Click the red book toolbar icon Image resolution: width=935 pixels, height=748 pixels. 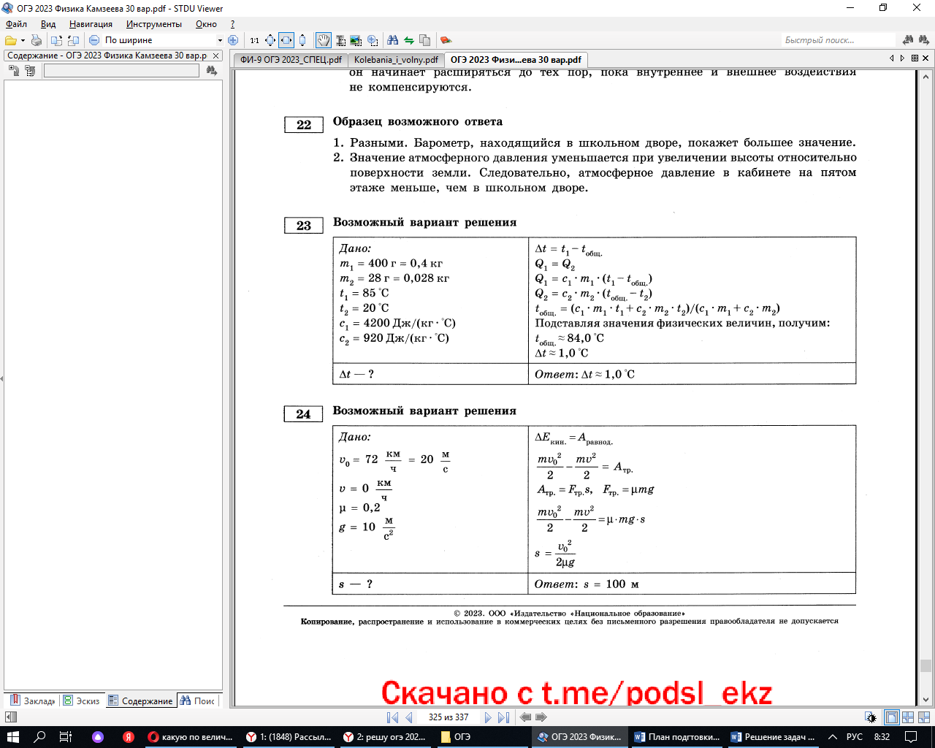pyautogui.click(x=446, y=40)
